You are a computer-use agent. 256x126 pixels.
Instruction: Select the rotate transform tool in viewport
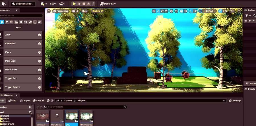(x=162, y=11)
